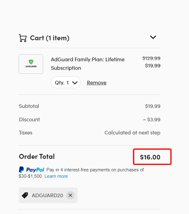This screenshot has width=189, height=214.
Task: Click the crossed-out $129.99 original price
Action: (x=151, y=58)
